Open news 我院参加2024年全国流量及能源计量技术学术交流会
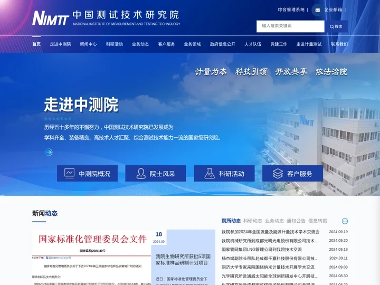The width and height of the screenshot is (380, 285). [270, 232]
